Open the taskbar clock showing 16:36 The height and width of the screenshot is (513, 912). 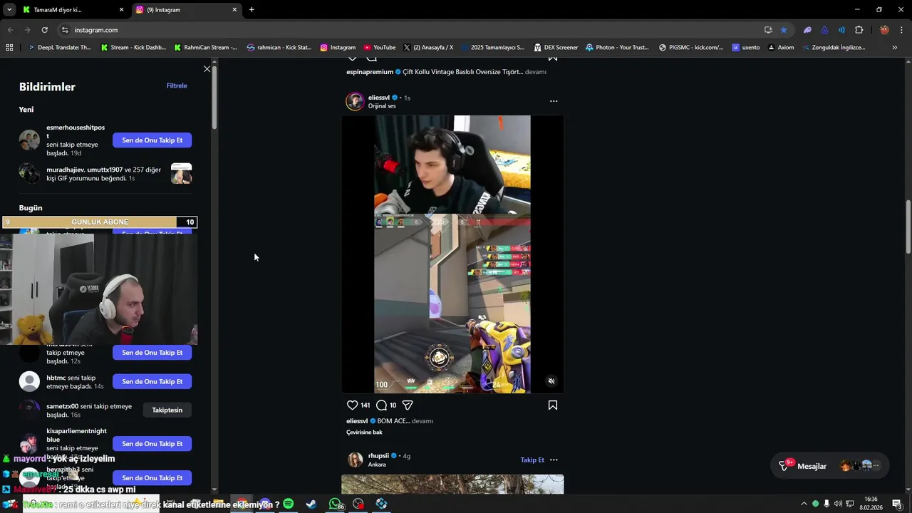tap(871, 504)
